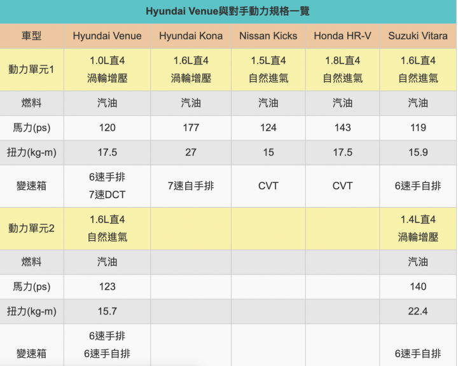This screenshot has height=366, width=458.
Task: Click horsepower value 140
Action: click(x=418, y=287)
